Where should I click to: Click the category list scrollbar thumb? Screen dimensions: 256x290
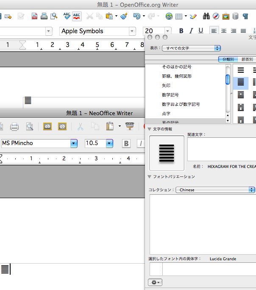point(228,80)
